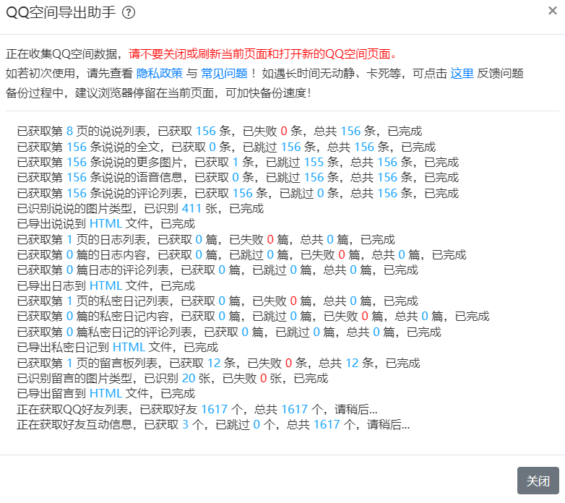The height and width of the screenshot is (503, 565).
Task: Click the line 0 篇日志的评论列表
Action: coord(217,270)
